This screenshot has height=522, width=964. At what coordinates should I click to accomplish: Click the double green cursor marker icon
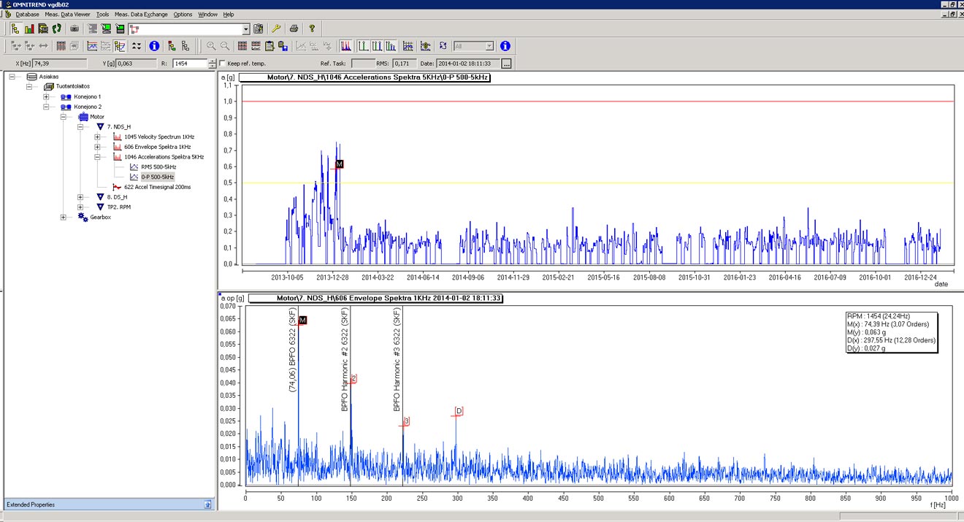pyautogui.click(x=377, y=46)
